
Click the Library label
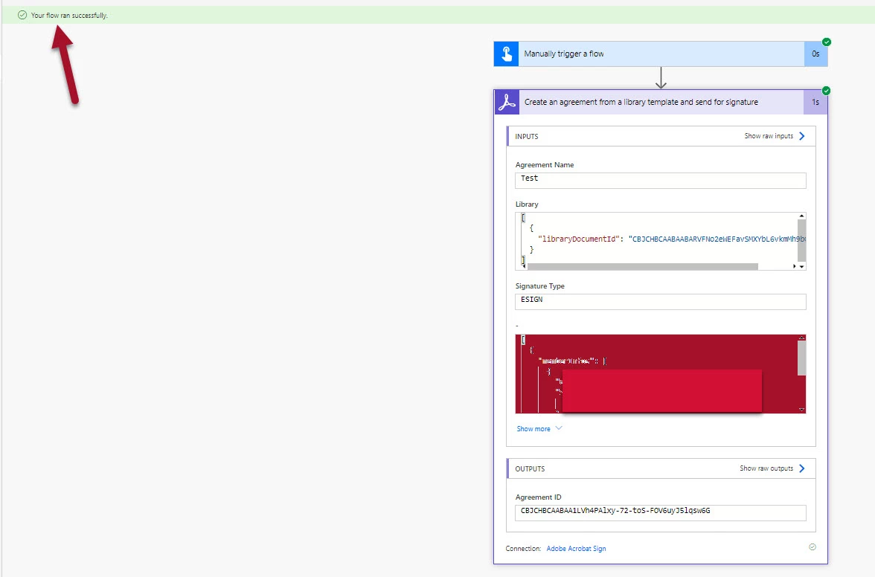click(526, 204)
